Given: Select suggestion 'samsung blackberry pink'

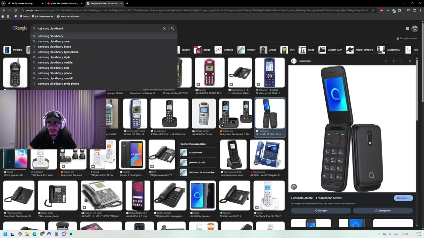Looking at the screenshot, I should [104, 68].
